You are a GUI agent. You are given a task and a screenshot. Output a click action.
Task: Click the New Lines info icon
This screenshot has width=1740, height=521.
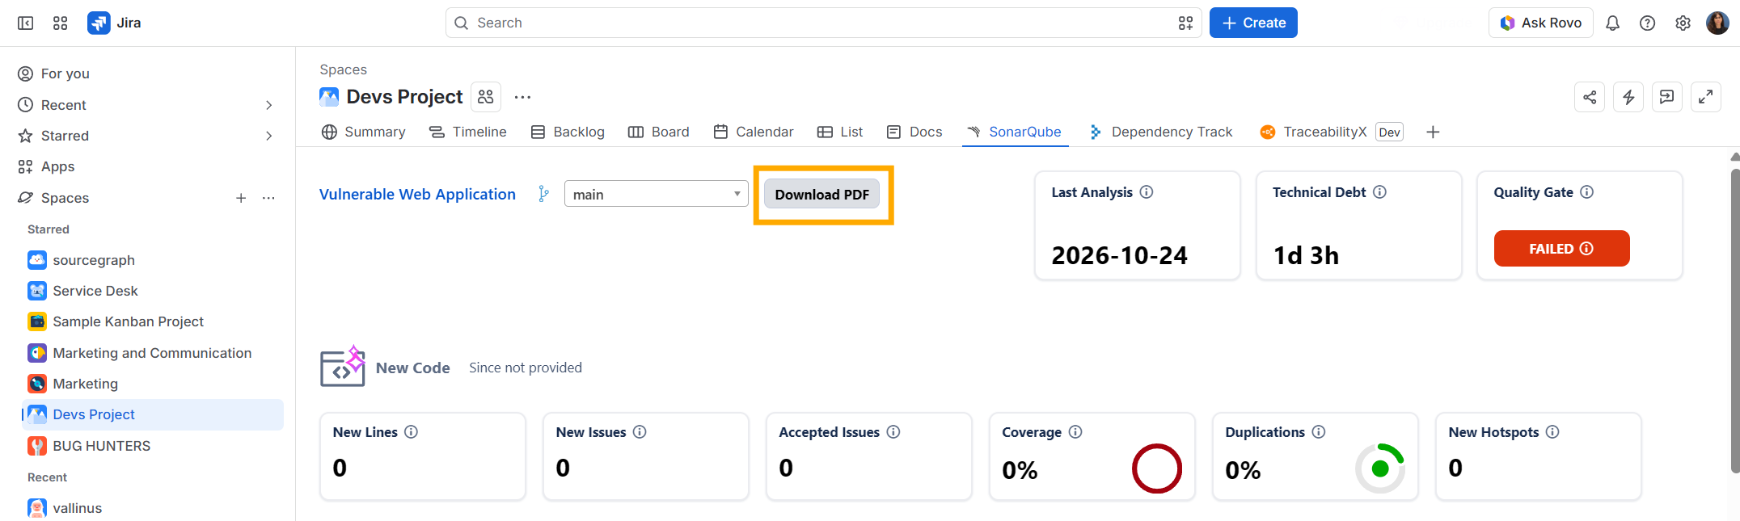411,432
